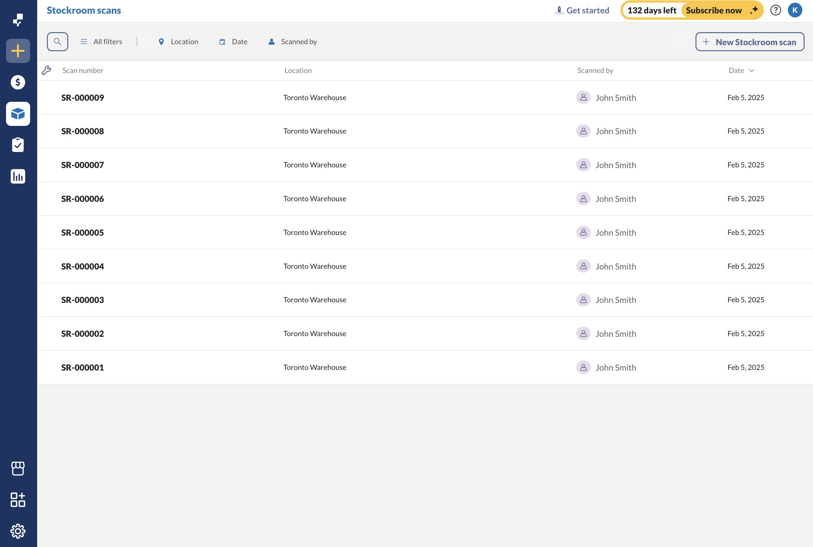The image size is (813, 547).
Task: Open scan SR-000005 row
Action: pos(83,233)
